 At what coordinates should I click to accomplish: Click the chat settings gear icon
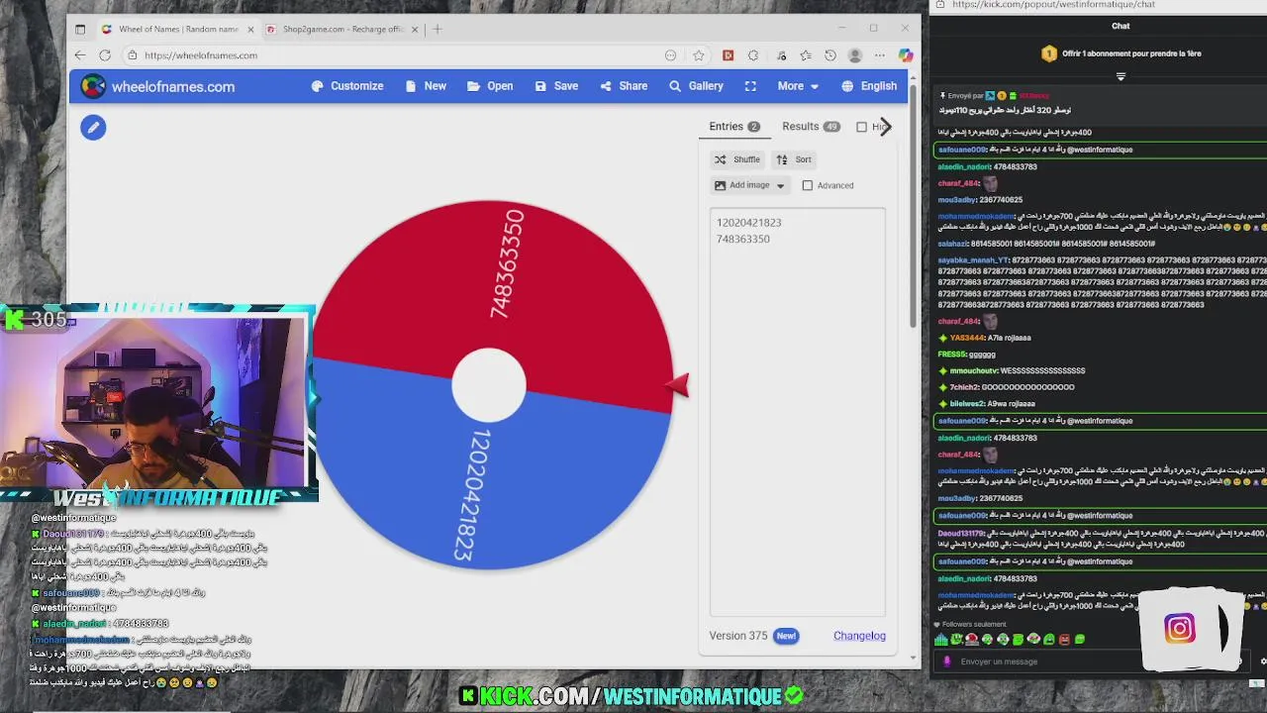1262,661
